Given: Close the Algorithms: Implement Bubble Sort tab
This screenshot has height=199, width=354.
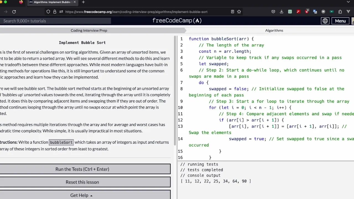Looking at the screenshot, I should (74, 2).
